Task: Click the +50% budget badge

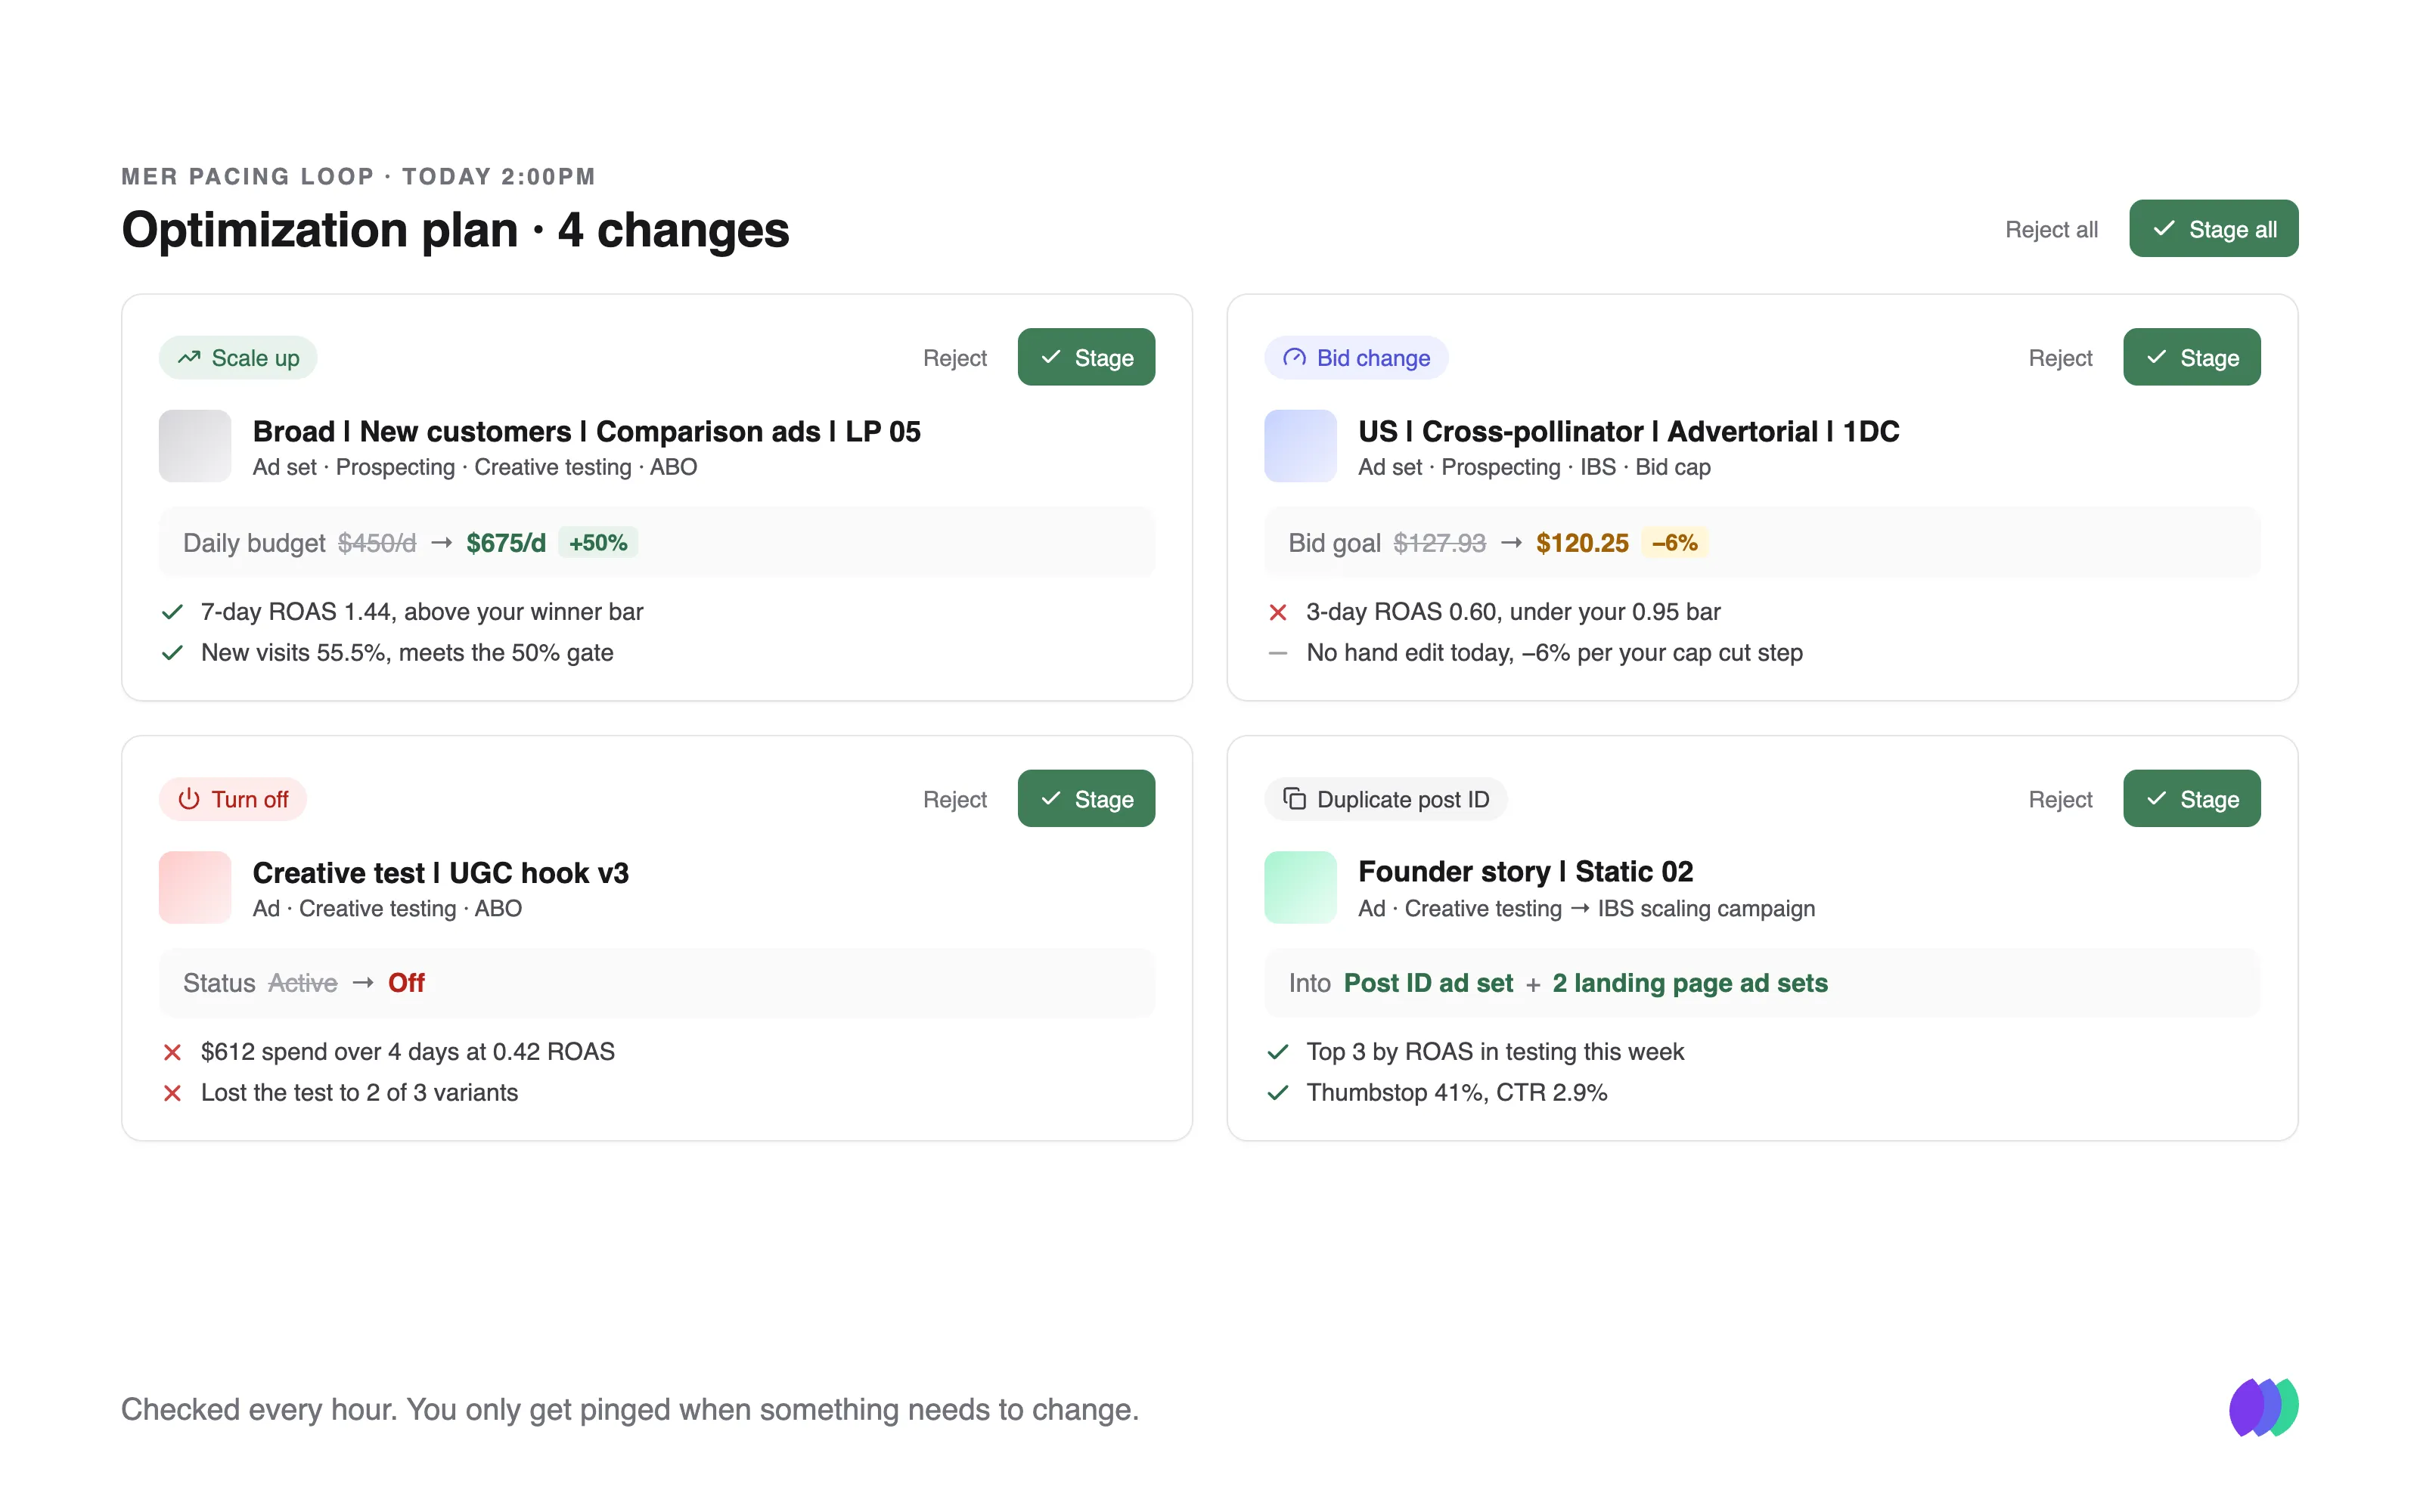Action: point(598,543)
